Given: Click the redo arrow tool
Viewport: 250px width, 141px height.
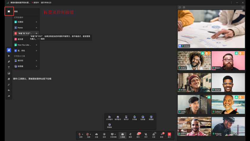Looking at the screenshot, I should pos(9,96).
